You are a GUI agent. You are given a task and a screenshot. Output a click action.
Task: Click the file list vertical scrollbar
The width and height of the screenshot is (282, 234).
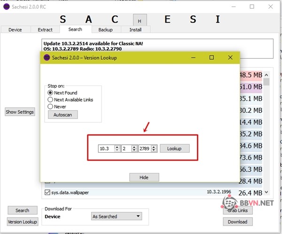pyautogui.click(x=266, y=132)
